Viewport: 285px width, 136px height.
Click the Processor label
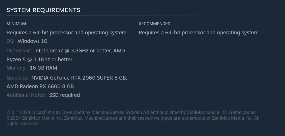pyautogui.click(x=19, y=51)
